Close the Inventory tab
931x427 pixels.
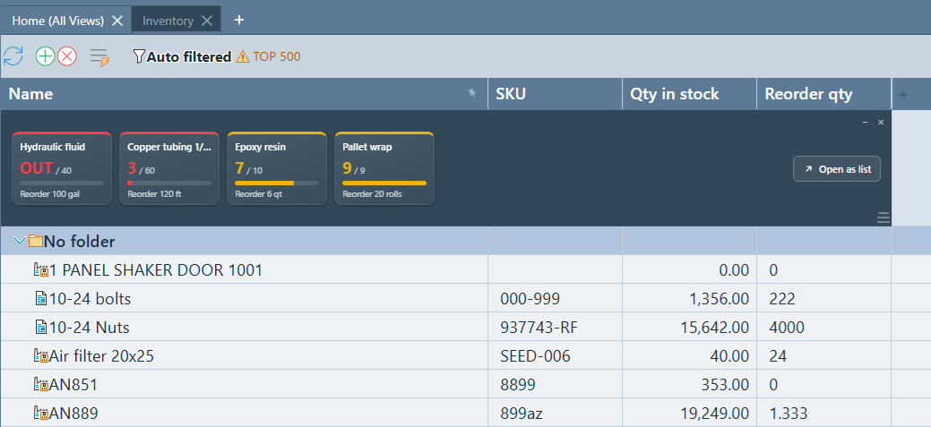207,21
